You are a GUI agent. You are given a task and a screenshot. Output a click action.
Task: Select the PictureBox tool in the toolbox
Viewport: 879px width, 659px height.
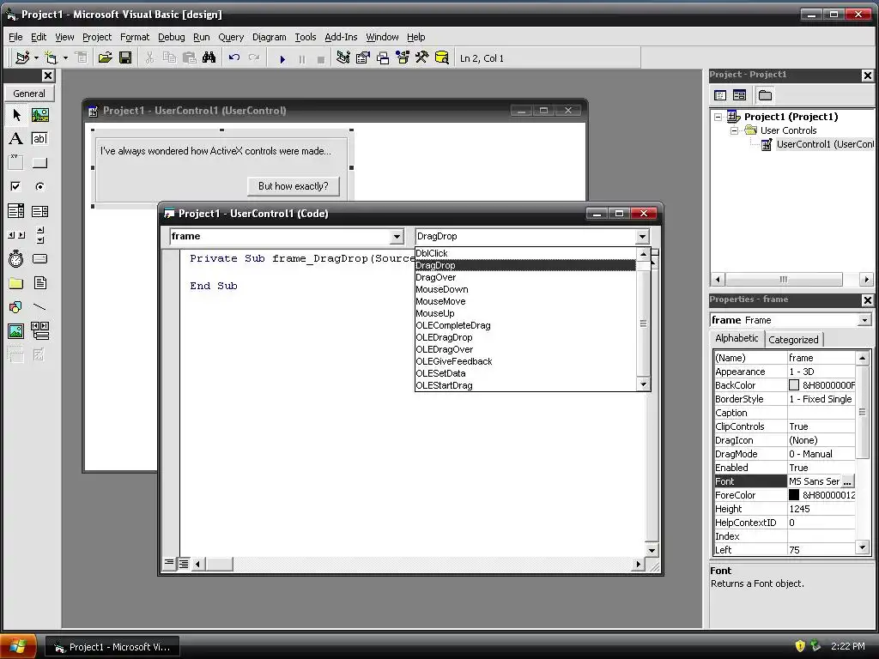39,115
